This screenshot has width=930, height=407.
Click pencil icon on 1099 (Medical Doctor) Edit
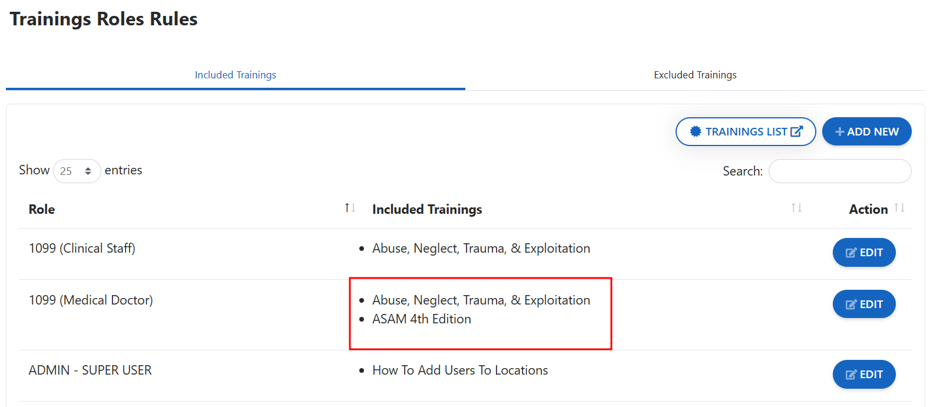851,305
